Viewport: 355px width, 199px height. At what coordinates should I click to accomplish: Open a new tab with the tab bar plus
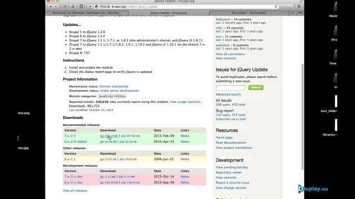292,13
